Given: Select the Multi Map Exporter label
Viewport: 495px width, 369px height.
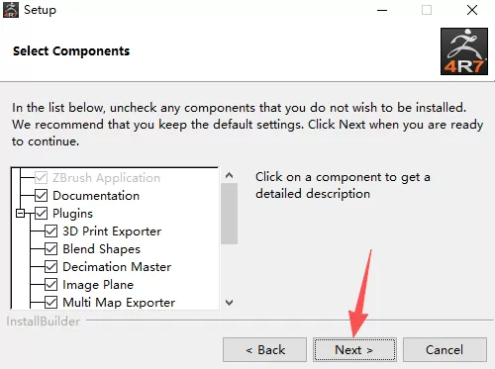Looking at the screenshot, I should click(x=119, y=303).
